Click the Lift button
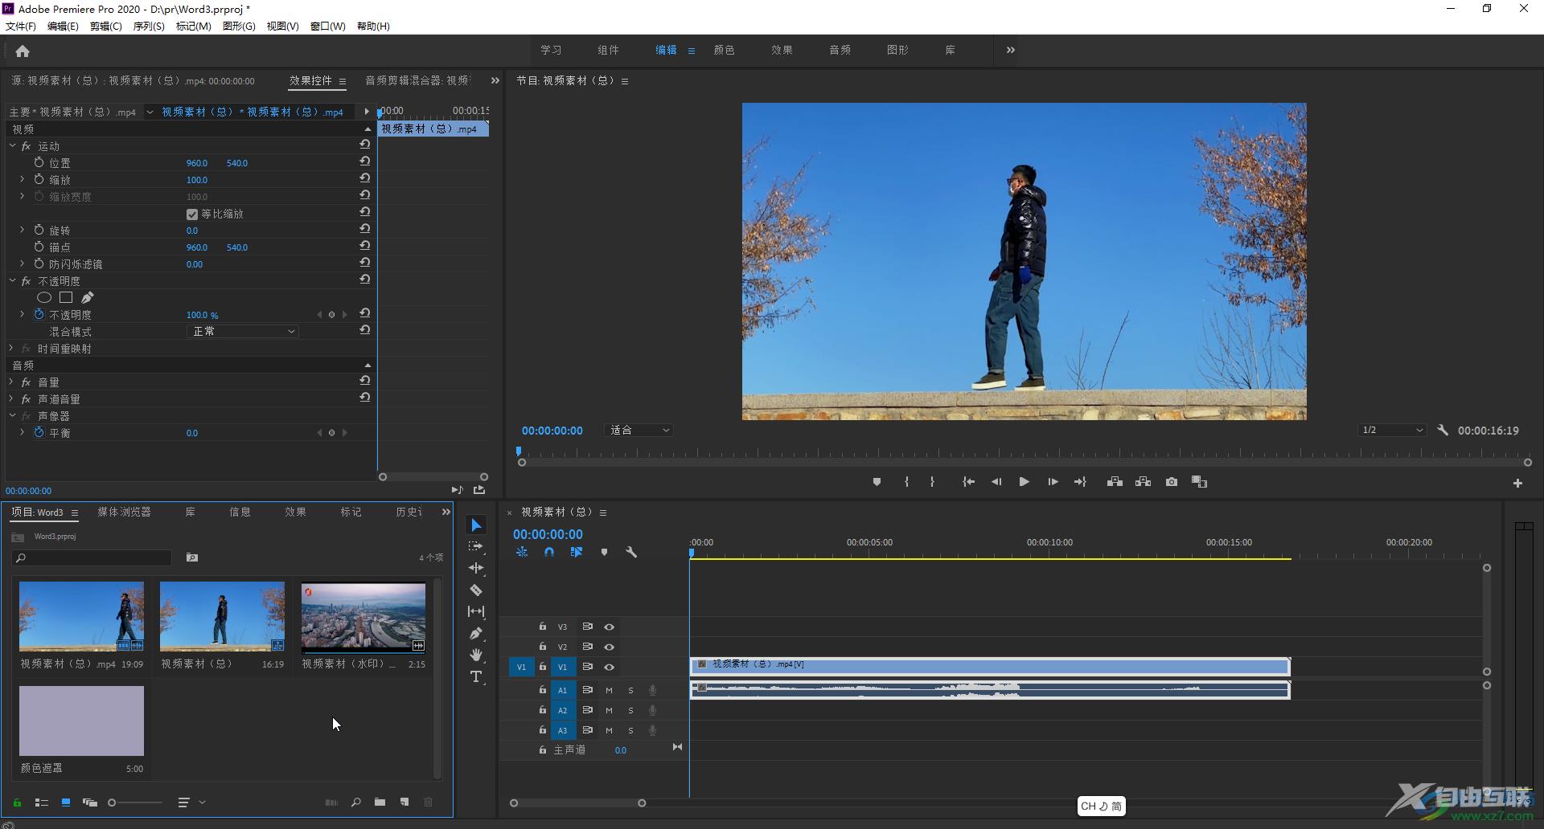This screenshot has height=829, width=1544. [1115, 482]
